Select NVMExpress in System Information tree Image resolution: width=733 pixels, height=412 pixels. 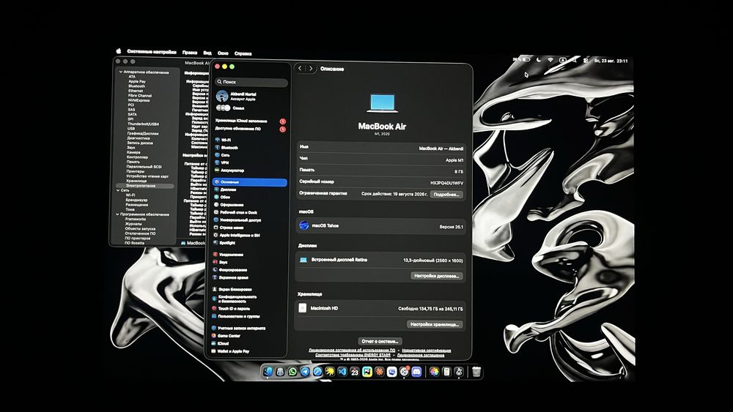139,100
